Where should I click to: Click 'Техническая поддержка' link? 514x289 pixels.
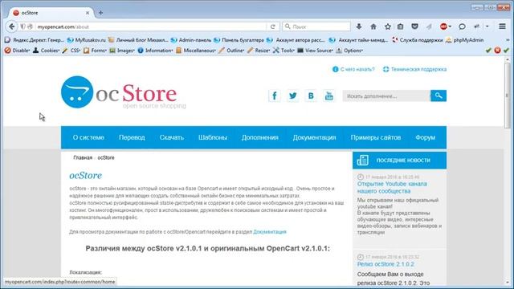[x=414, y=69]
